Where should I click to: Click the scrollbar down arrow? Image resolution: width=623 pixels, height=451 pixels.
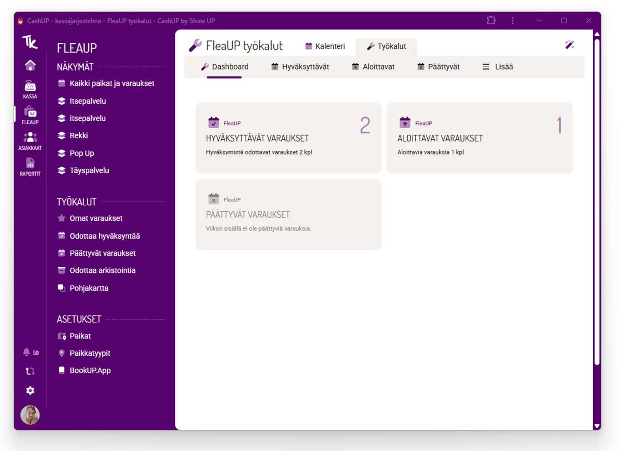coord(597,426)
